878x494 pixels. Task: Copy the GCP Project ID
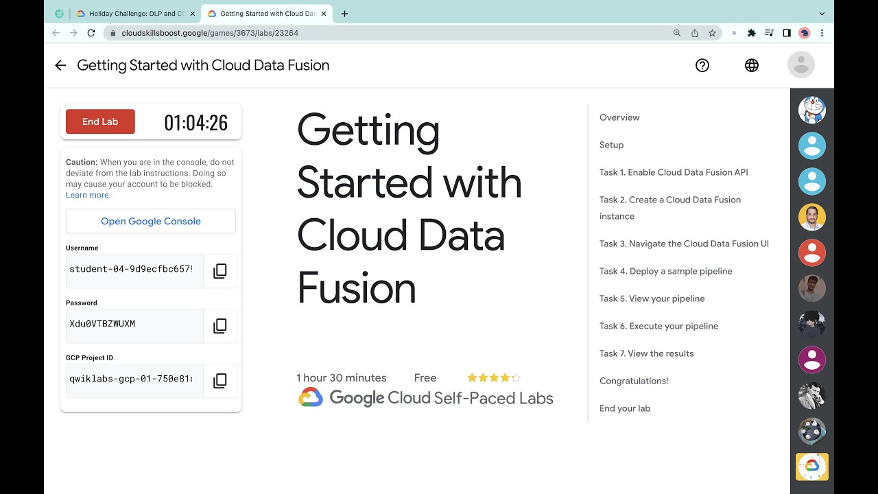220,381
